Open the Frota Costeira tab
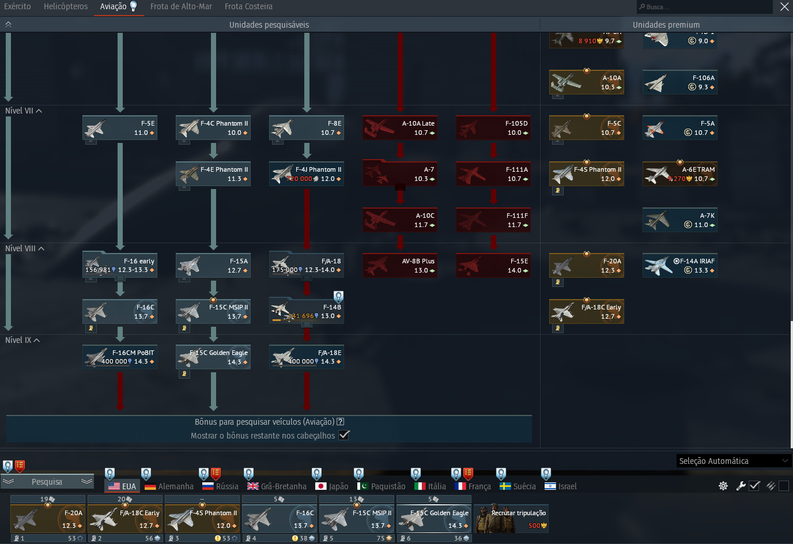Screen dimensions: 793x544 tap(248, 6)
